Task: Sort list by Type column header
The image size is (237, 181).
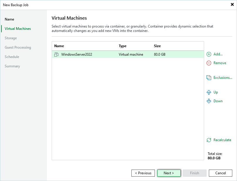Action: pyautogui.click(x=123, y=46)
